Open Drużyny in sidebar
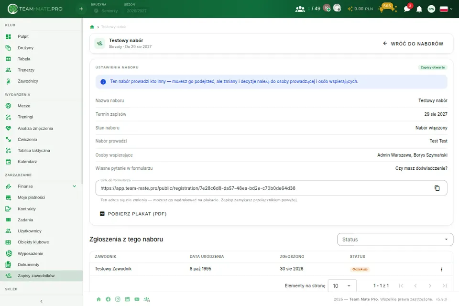459x306 pixels. pos(41,48)
